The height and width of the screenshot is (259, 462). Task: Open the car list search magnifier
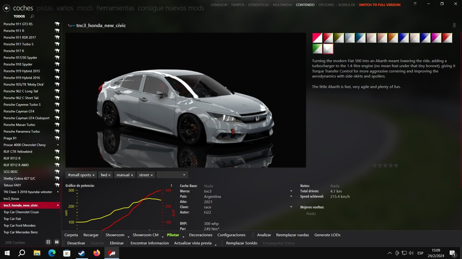click(32, 16)
